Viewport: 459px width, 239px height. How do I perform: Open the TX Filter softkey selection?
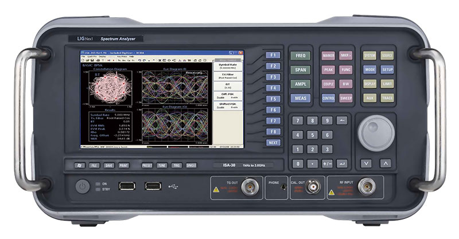(x=229, y=76)
